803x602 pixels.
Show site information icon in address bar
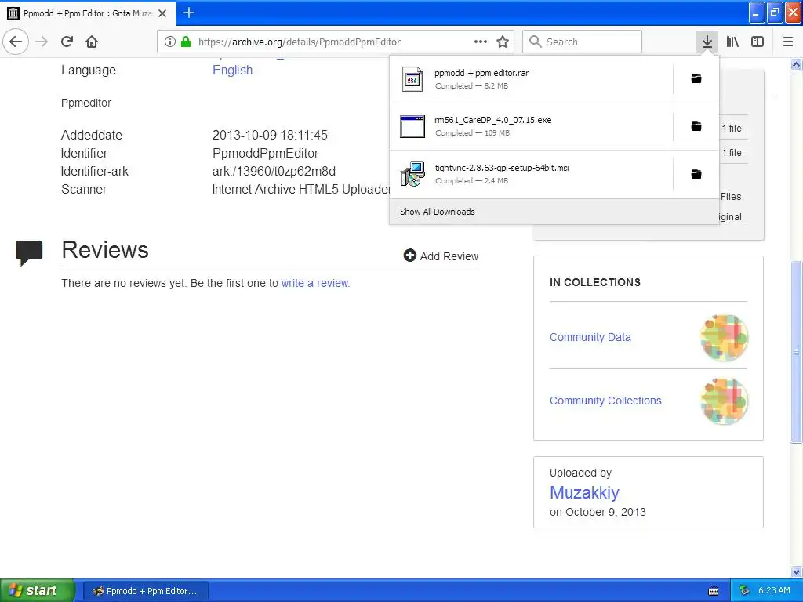coord(169,42)
